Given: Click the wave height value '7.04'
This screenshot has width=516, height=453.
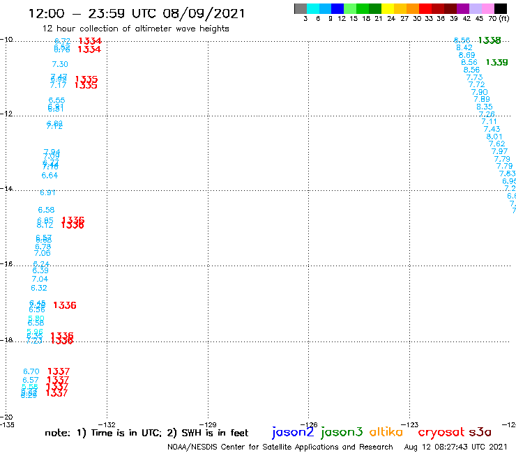Looking at the screenshot, I should pyautogui.click(x=40, y=279).
